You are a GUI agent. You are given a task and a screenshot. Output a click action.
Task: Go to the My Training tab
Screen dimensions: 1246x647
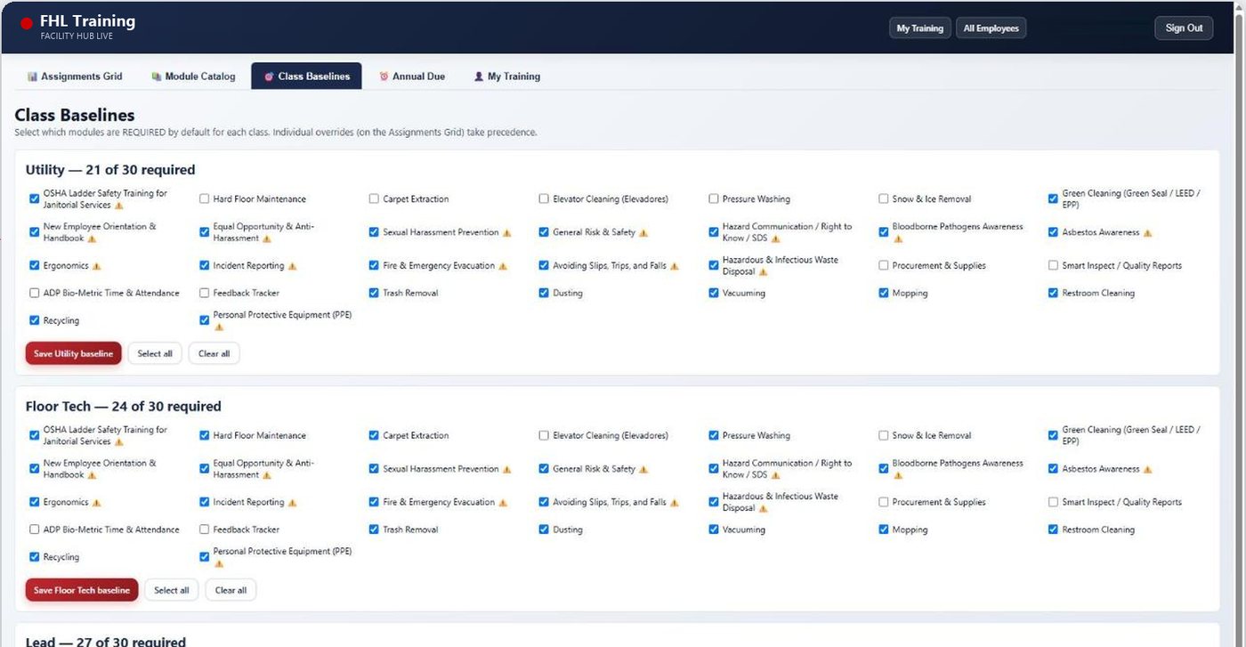[x=506, y=77]
